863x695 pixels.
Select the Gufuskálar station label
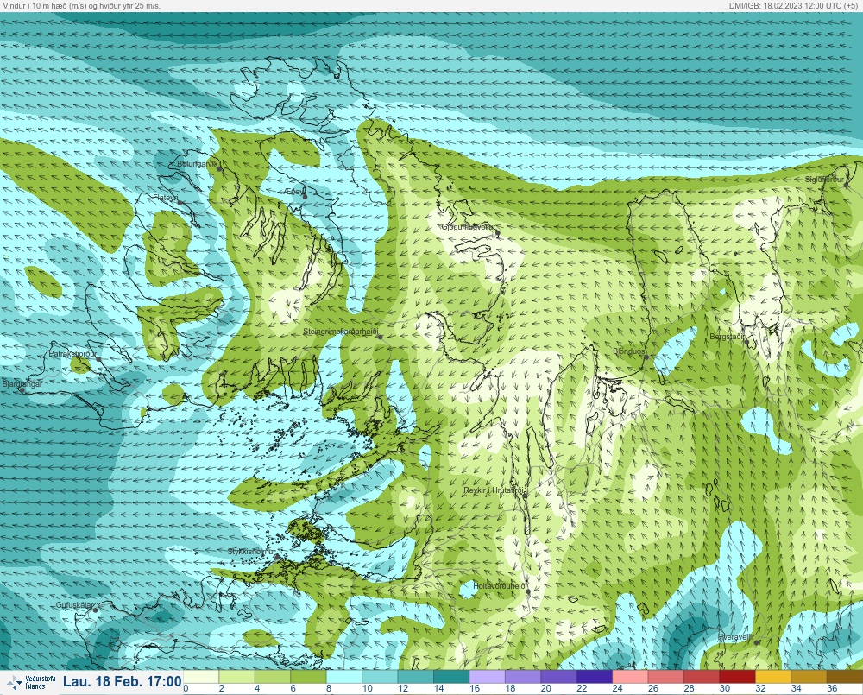pos(75,604)
